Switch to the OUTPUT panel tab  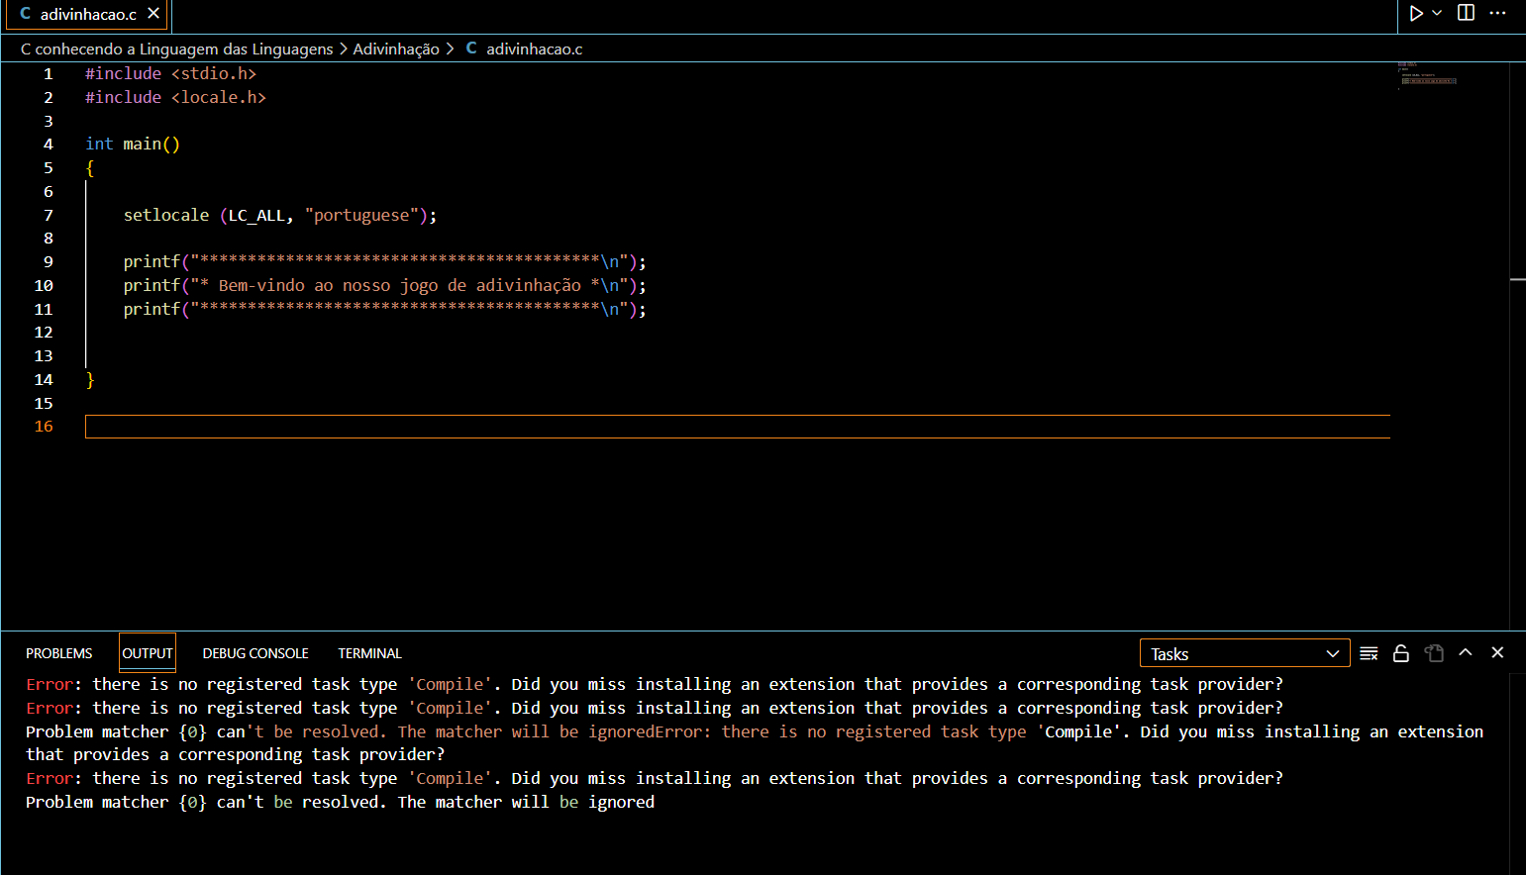pyautogui.click(x=148, y=653)
